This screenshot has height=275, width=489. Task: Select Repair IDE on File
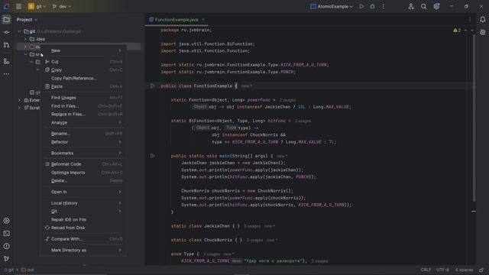point(83,219)
